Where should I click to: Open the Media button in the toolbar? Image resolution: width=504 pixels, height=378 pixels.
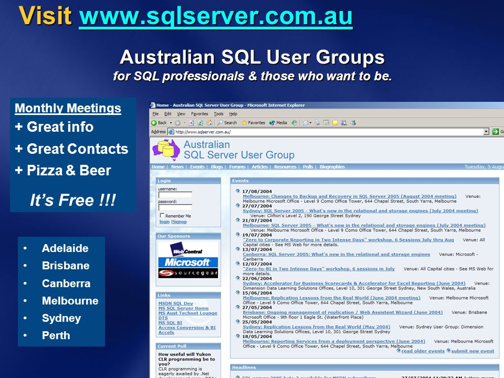pyautogui.click(x=278, y=123)
